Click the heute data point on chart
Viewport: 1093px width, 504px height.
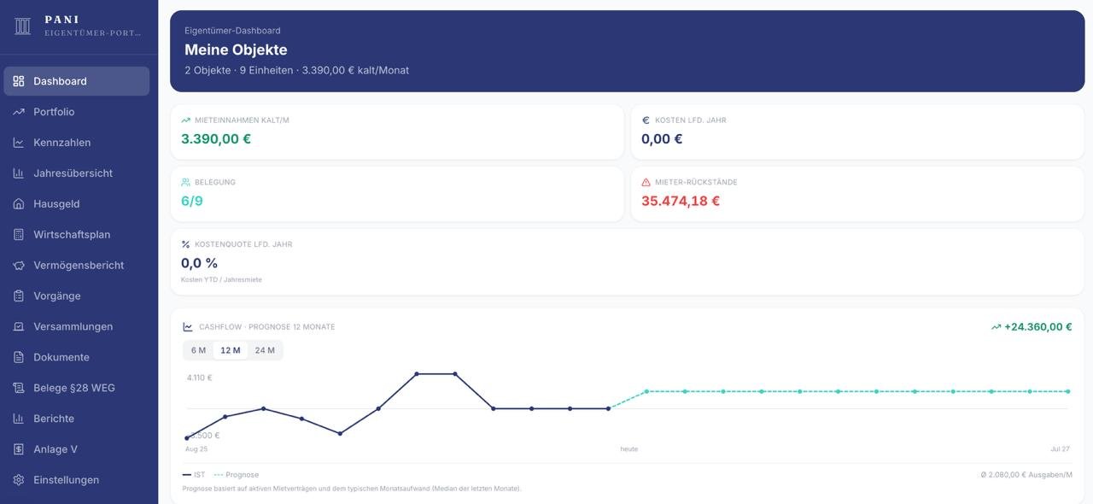pos(609,408)
